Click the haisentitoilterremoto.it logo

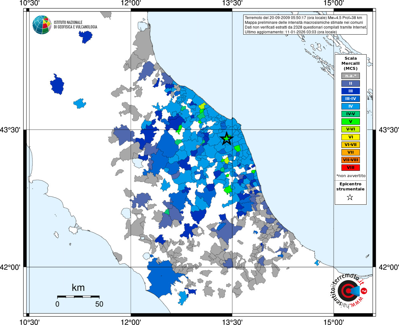tap(349, 291)
